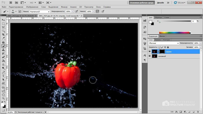Select the Pen tool

(3, 72)
